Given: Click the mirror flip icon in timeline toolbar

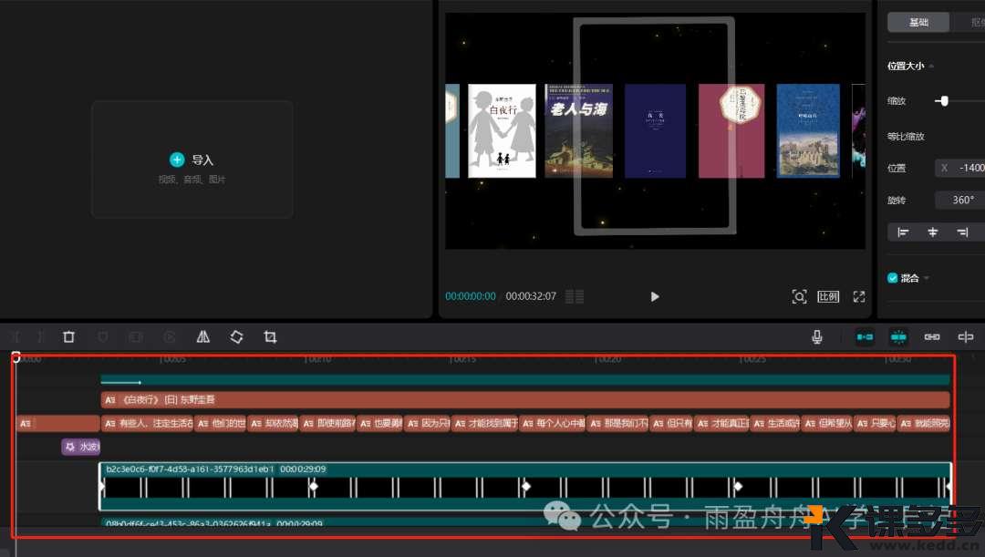Looking at the screenshot, I should 202,337.
